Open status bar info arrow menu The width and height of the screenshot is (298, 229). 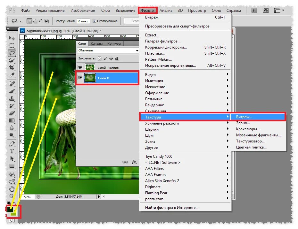(99, 197)
